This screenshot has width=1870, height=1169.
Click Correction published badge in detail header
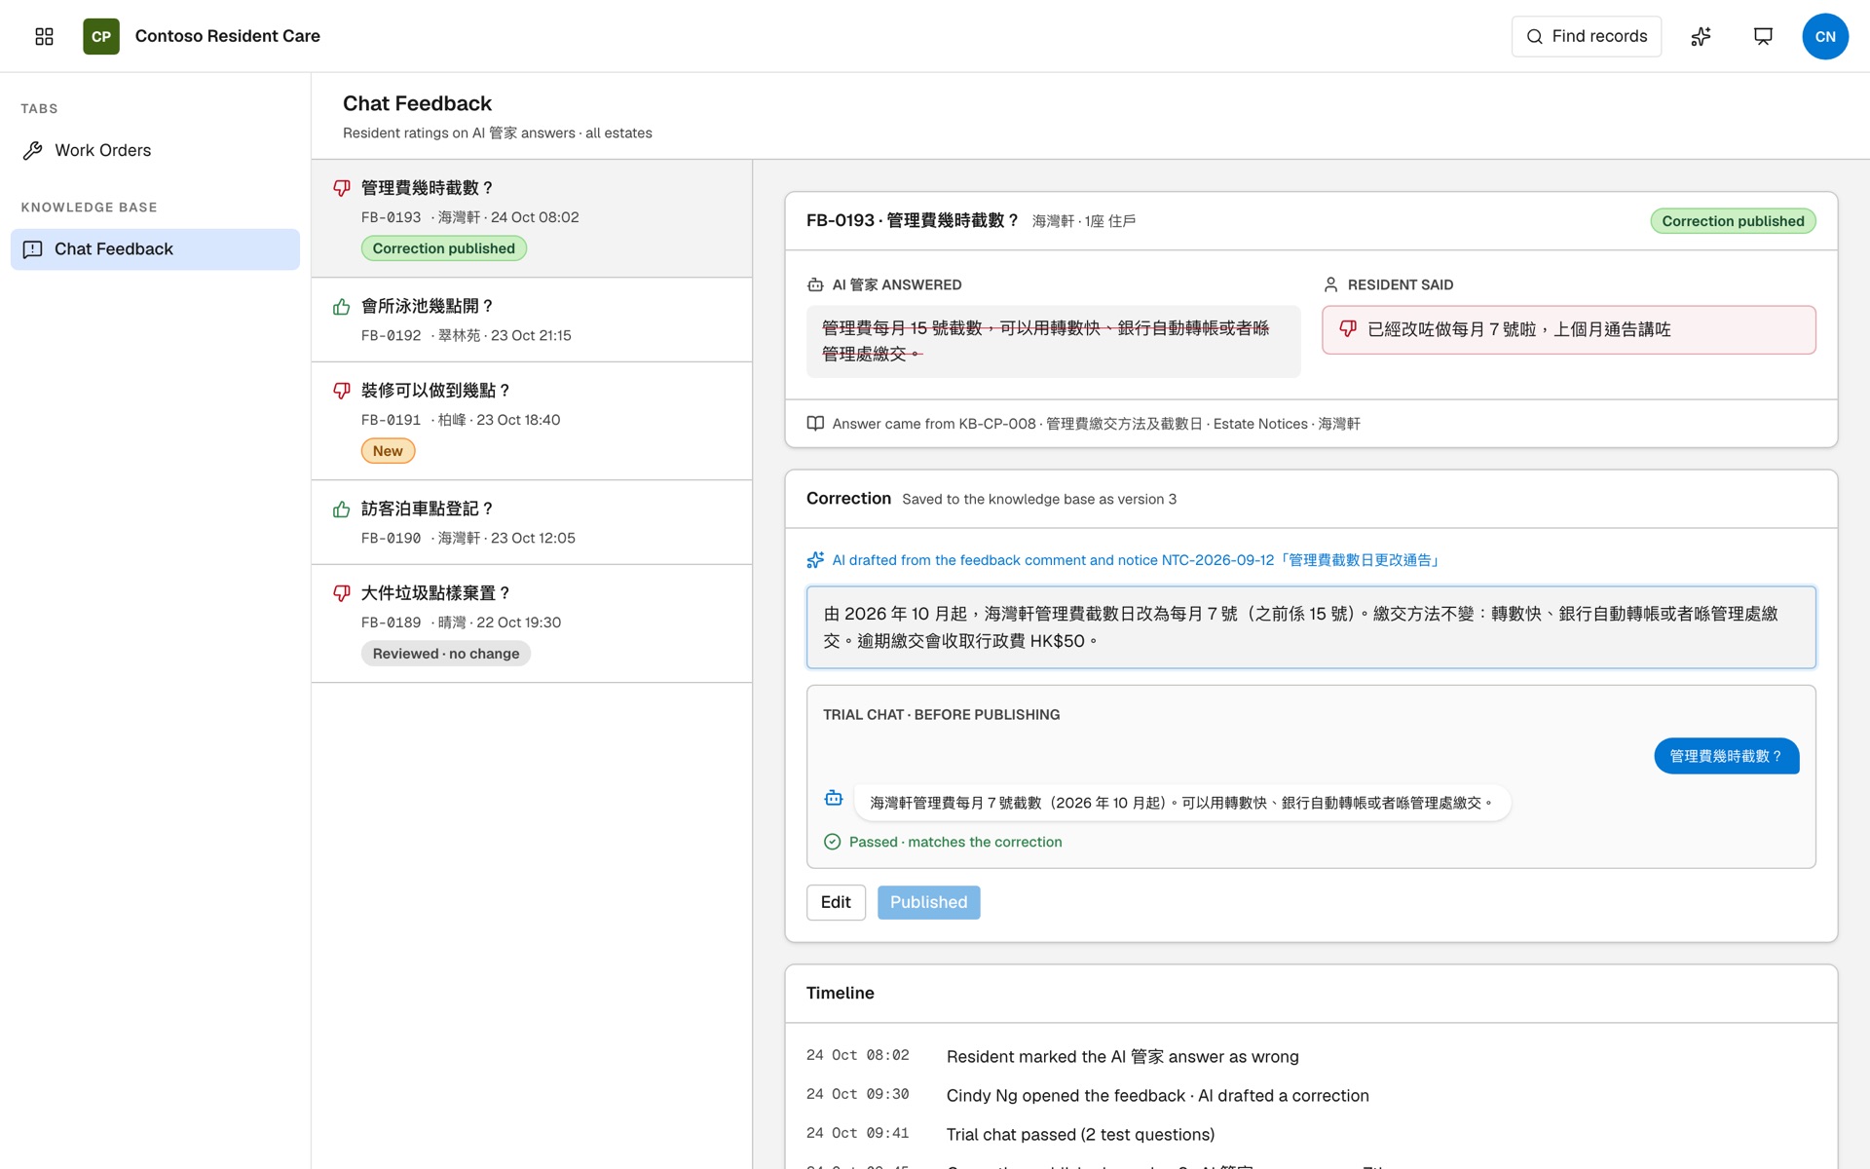coord(1733,221)
